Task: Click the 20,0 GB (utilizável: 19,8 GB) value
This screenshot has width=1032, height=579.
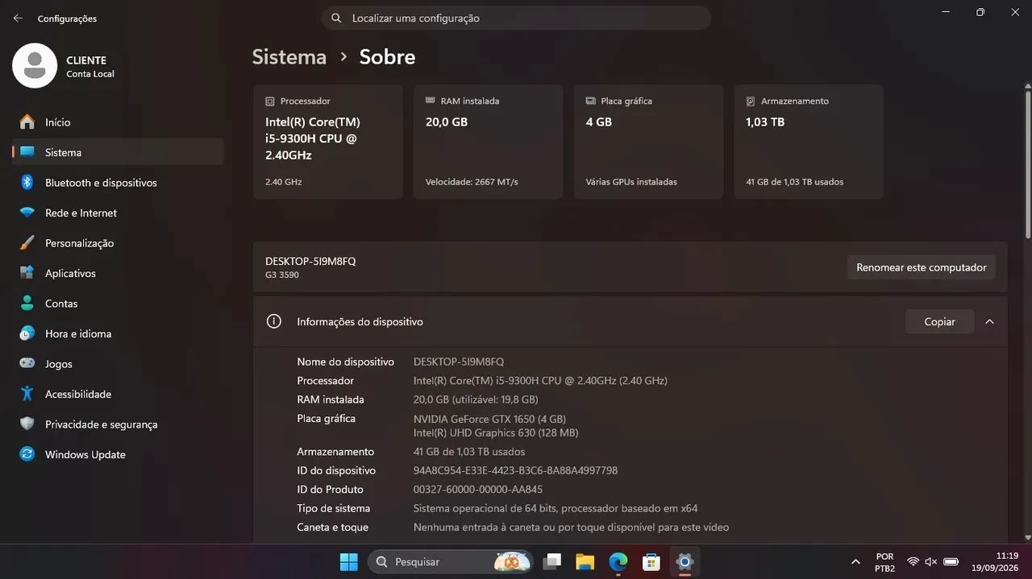Action: click(476, 399)
